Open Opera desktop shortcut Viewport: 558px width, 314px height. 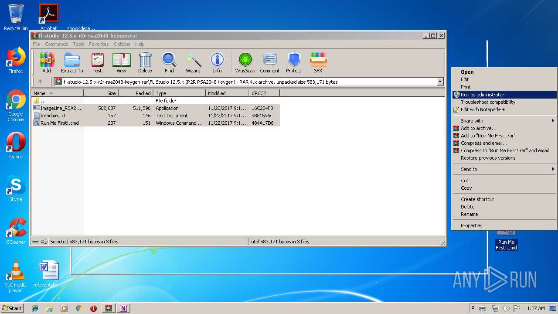(16, 146)
